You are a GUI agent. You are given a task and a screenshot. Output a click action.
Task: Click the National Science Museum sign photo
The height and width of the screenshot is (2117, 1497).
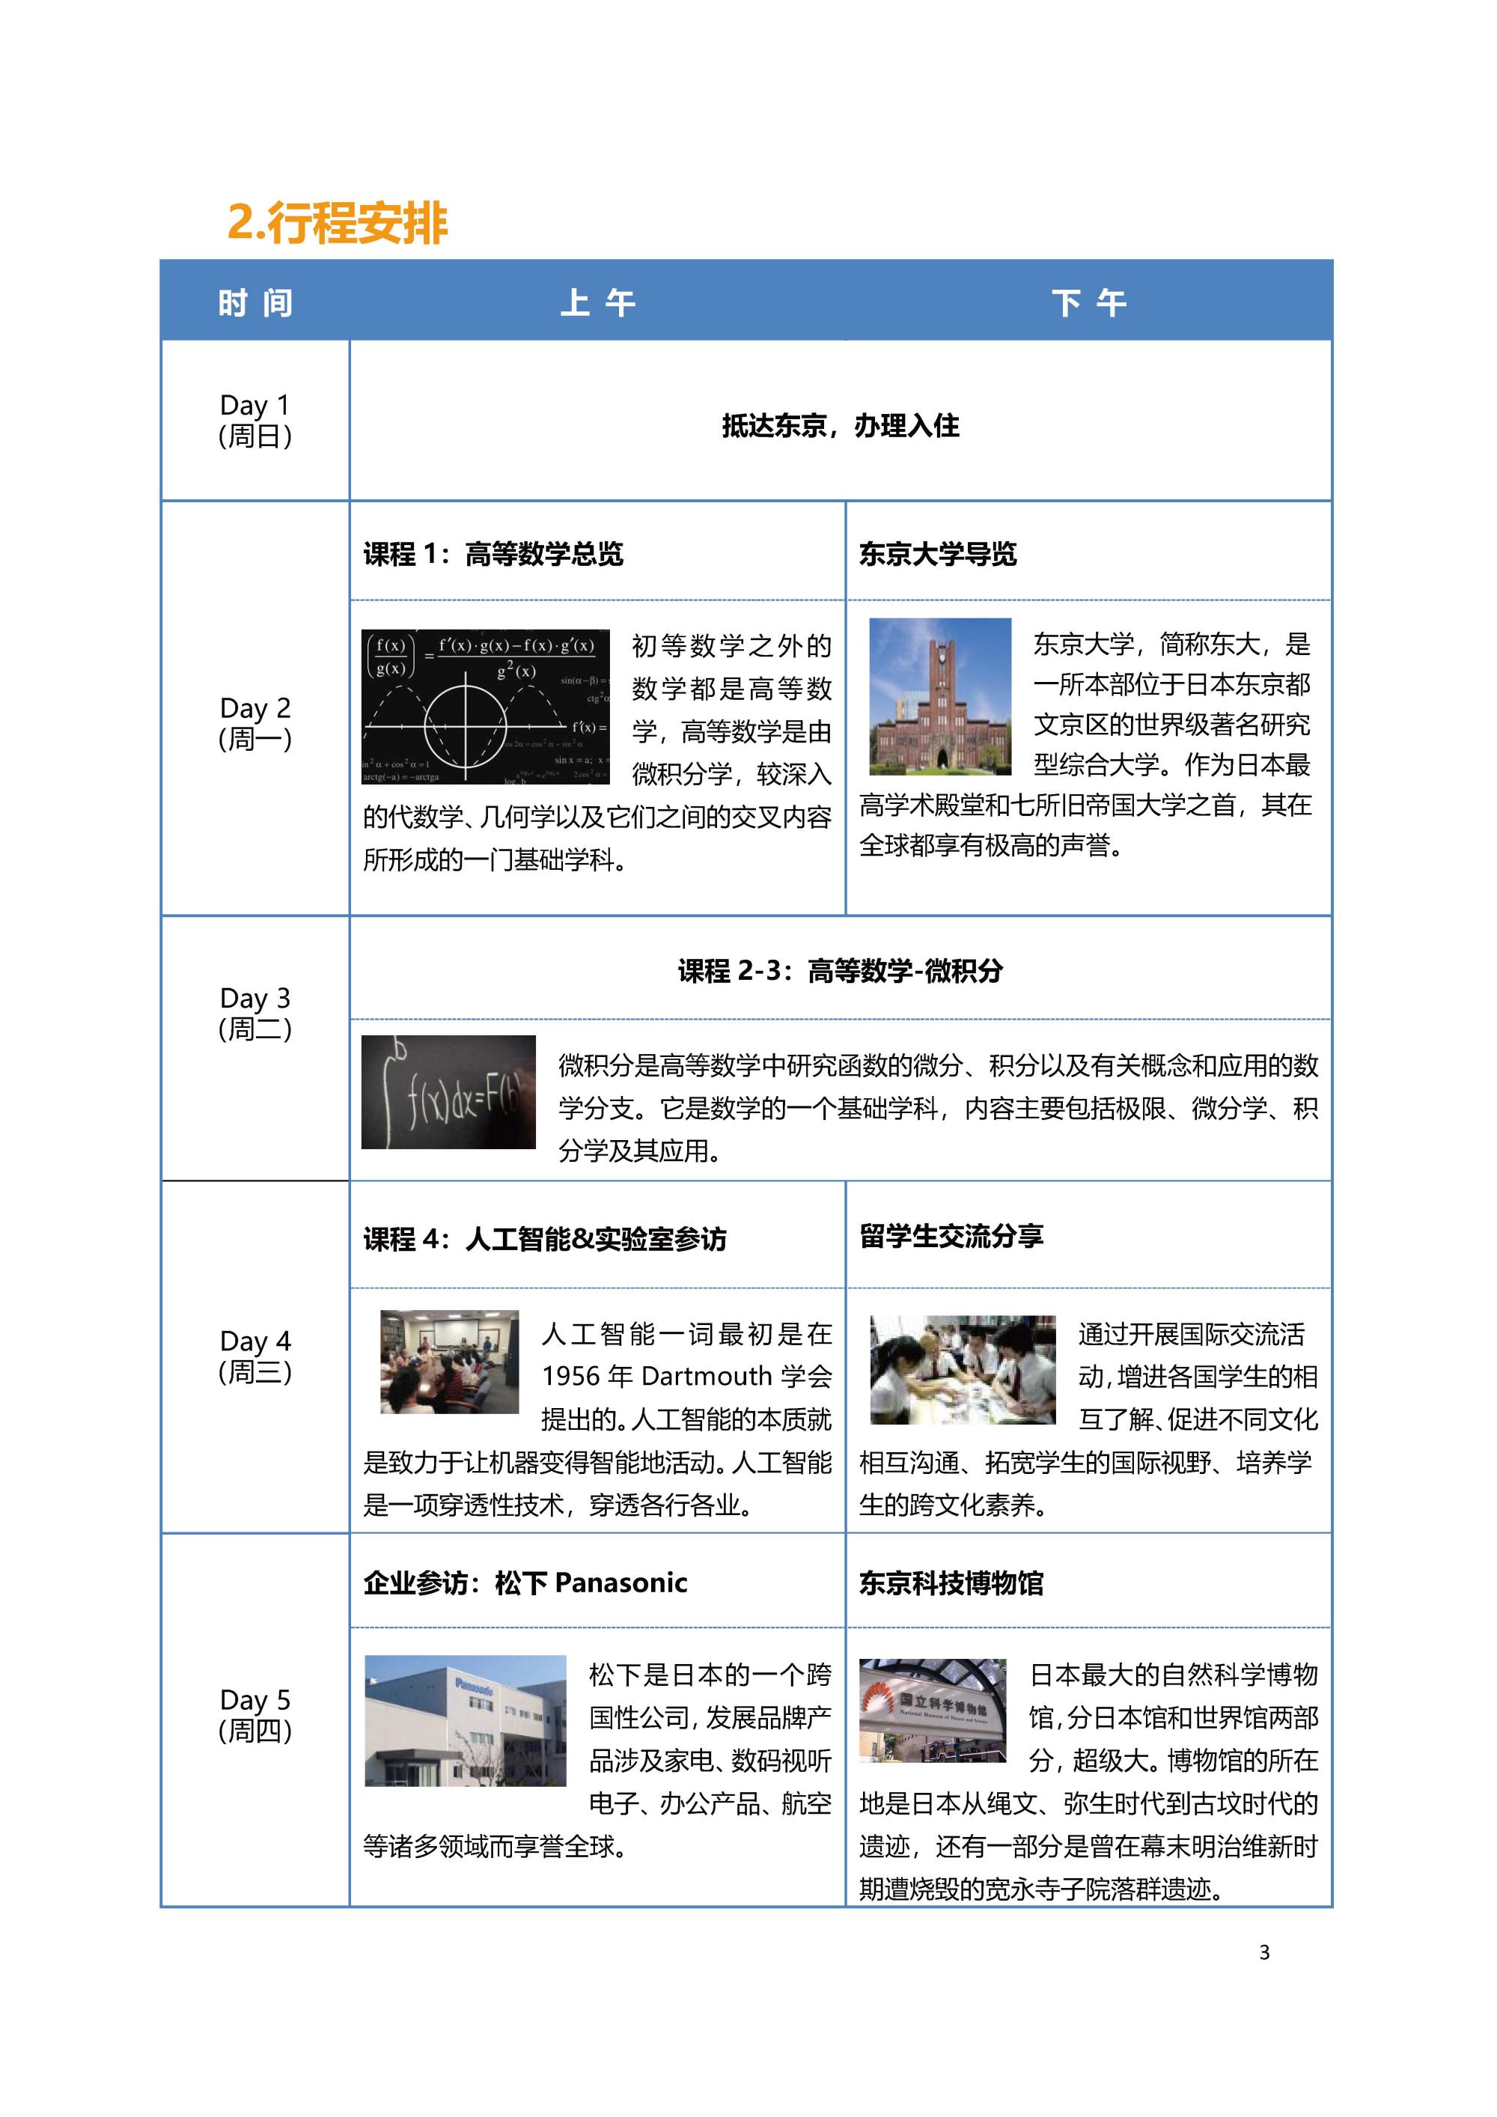[932, 1711]
